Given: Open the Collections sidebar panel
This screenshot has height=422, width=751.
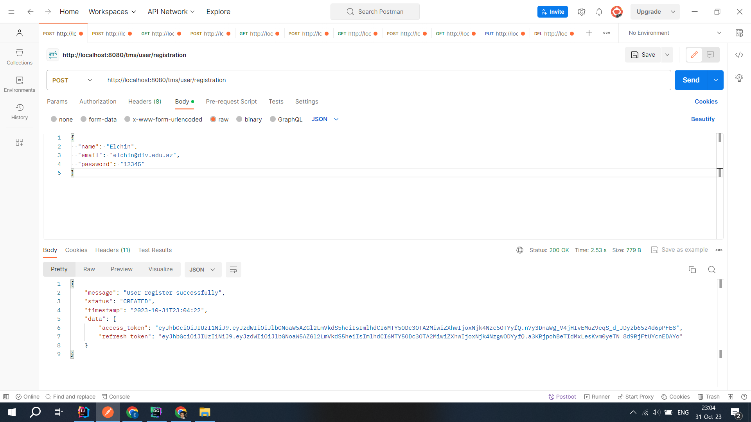Looking at the screenshot, I should coord(19,57).
